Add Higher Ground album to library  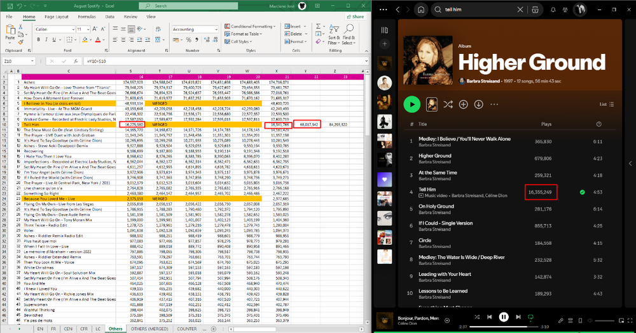click(x=463, y=105)
